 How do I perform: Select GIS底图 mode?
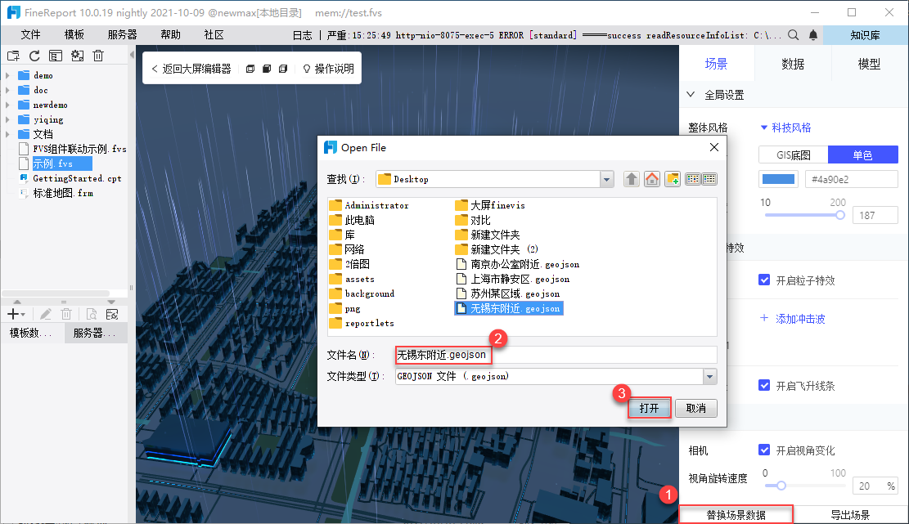793,155
